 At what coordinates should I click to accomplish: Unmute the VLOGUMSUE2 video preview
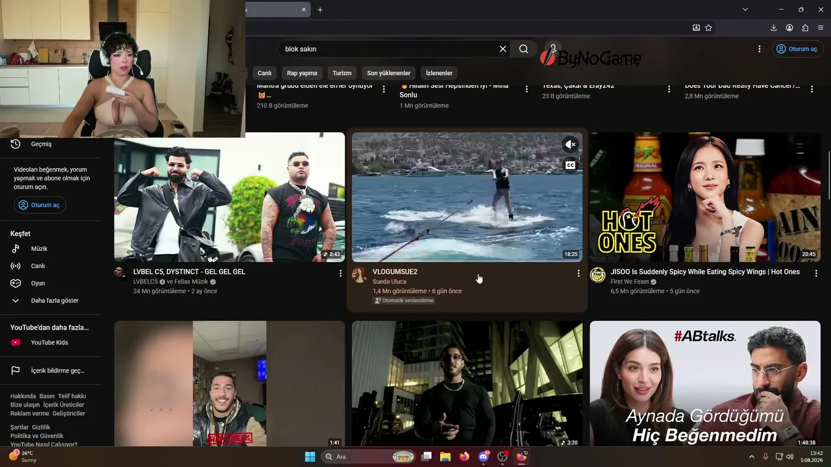pos(570,145)
